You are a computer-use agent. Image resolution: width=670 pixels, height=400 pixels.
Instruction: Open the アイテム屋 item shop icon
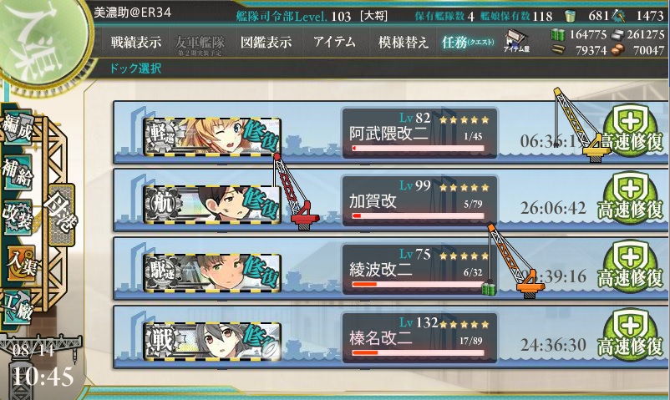[516, 42]
